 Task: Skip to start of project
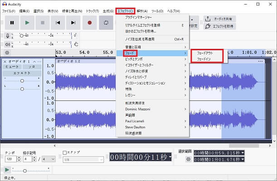(x=58, y=23)
